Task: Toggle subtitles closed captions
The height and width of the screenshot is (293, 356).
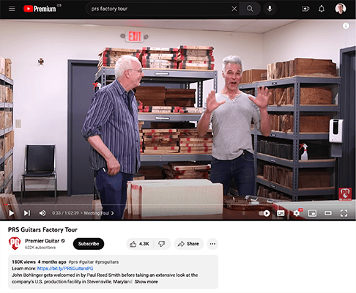Action: (281, 213)
